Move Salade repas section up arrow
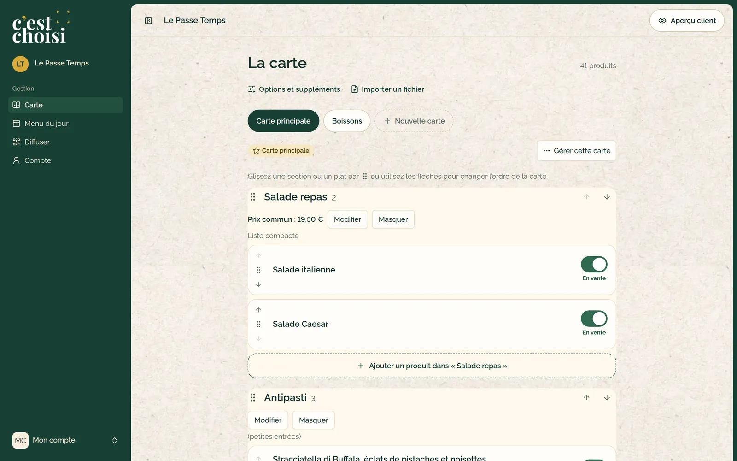Image resolution: width=737 pixels, height=461 pixels. [x=586, y=197]
